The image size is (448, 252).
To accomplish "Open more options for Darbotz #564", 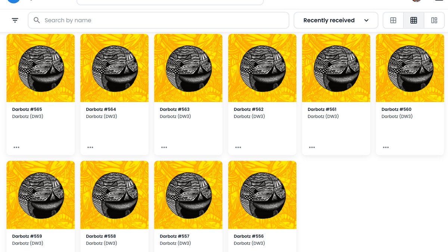I will pos(90,147).
